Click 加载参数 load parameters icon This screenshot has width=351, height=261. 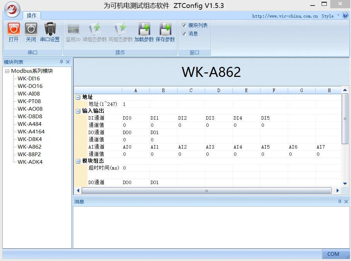coord(144,29)
